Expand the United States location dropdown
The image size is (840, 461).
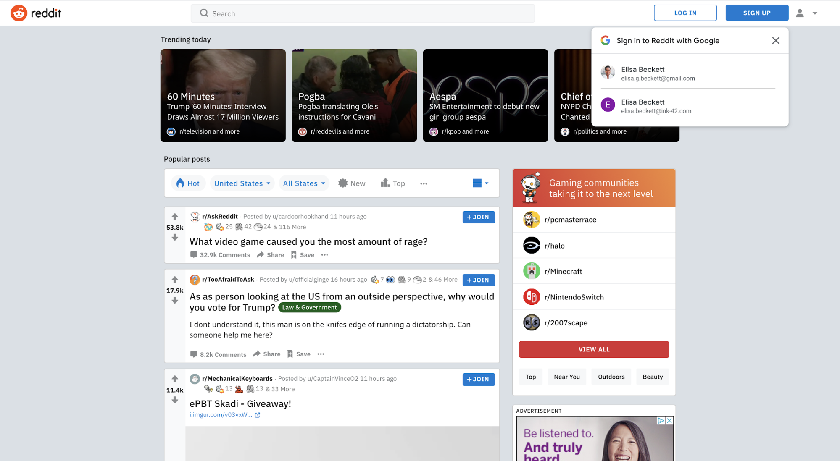pos(241,183)
